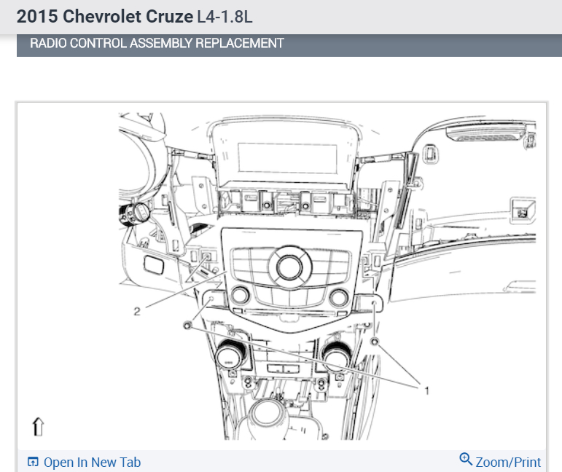Screen dimensions: 562x472
Task: Click the 2015 Chevrolet Cruze title
Action: pos(105,17)
